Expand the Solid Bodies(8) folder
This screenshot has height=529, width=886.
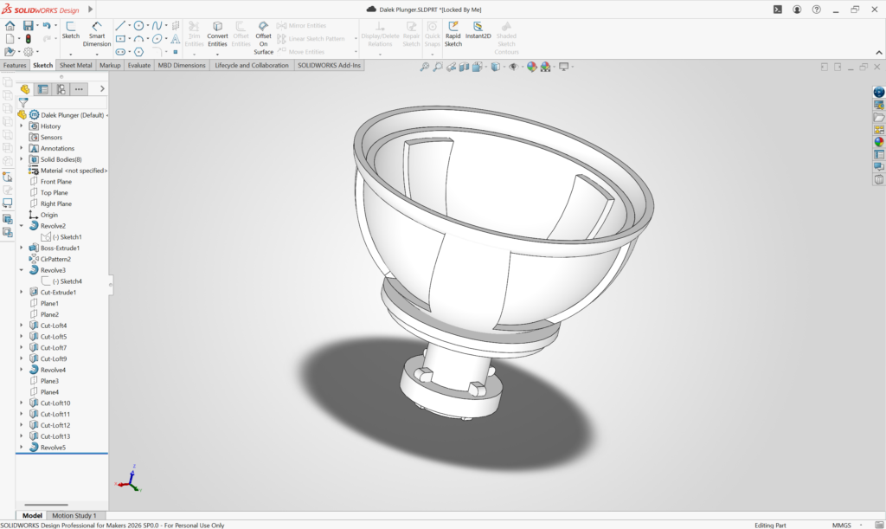22,159
